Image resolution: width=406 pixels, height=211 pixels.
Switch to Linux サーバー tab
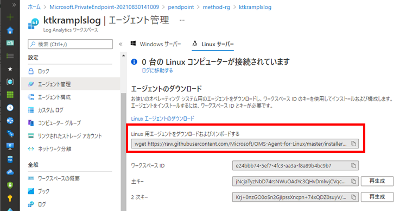[x=213, y=44]
